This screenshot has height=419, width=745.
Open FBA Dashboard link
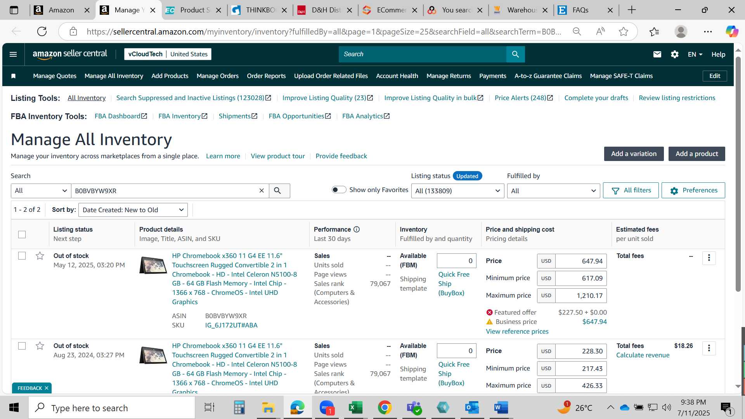click(121, 116)
